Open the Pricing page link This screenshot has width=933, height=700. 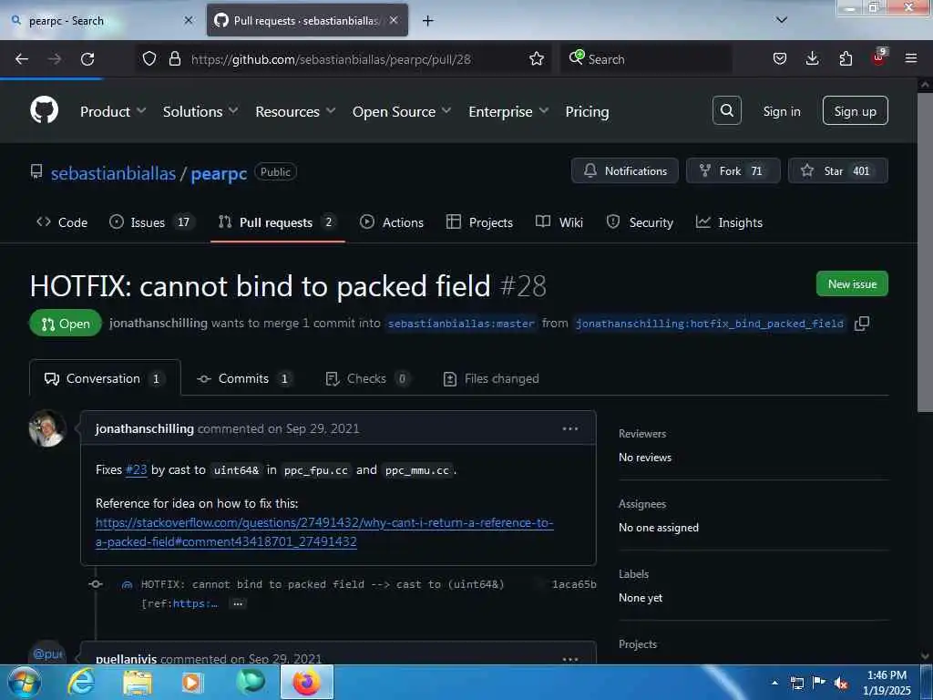(587, 111)
